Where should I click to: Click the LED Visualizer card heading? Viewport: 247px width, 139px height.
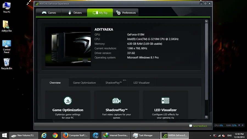pos(165,110)
